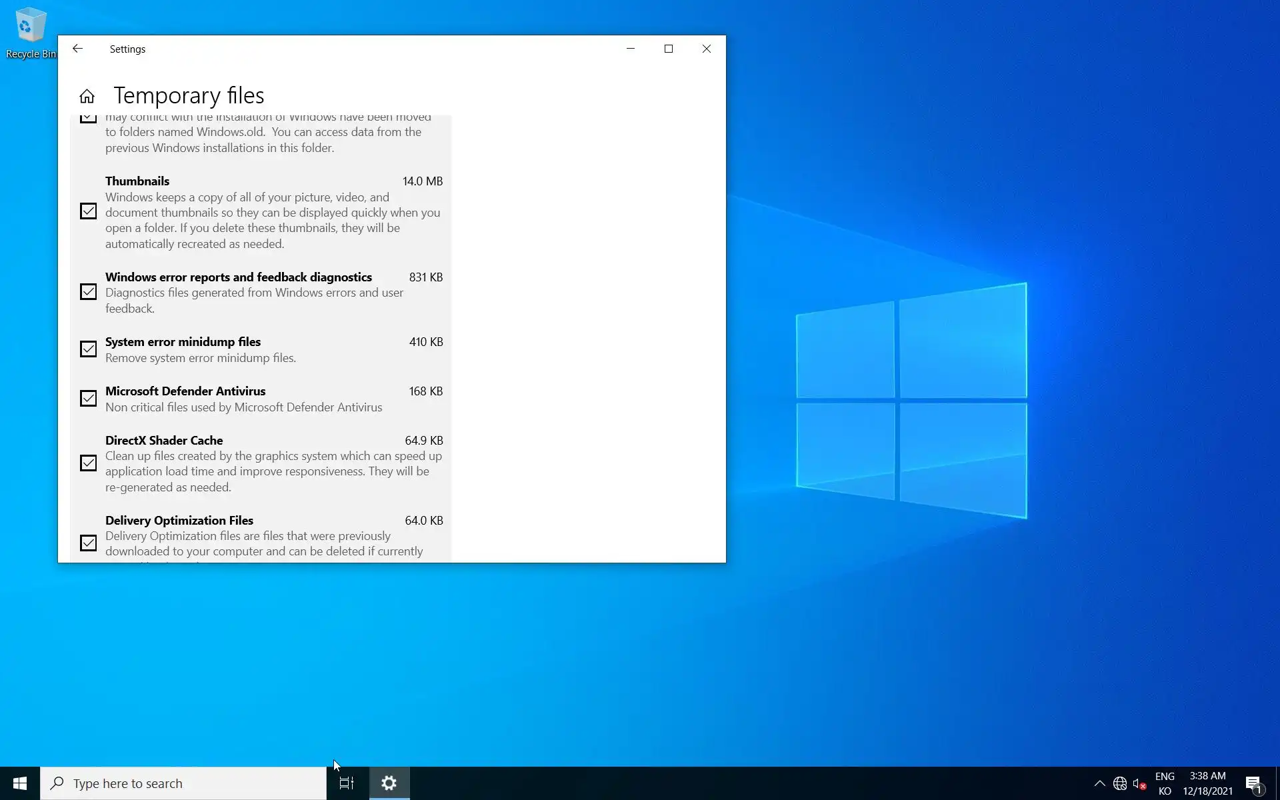Uncheck Windows error reports and feedback diagnostics
The width and height of the screenshot is (1280, 800).
click(x=88, y=292)
